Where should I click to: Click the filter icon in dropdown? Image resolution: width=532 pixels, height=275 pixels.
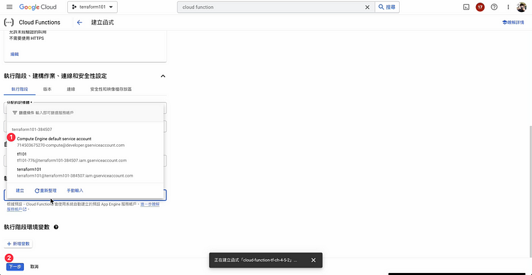tap(15, 112)
